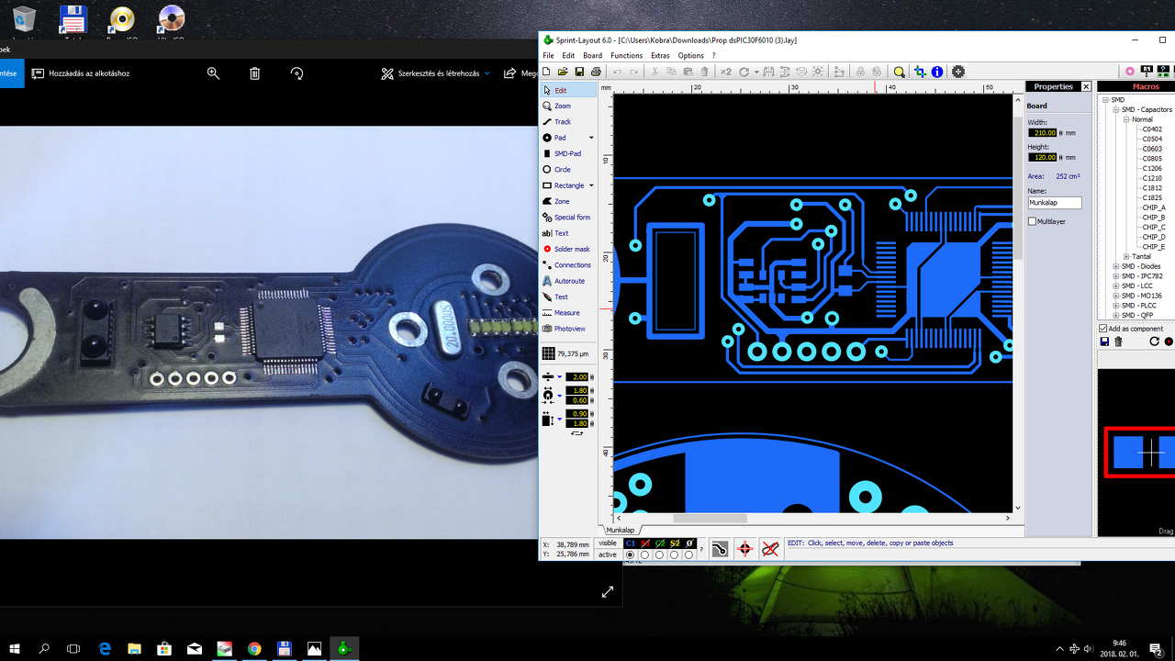The width and height of the screenshot is (1175, 661).
Task: Toggle visibility of layer C1
Action: tap(631, 543)
